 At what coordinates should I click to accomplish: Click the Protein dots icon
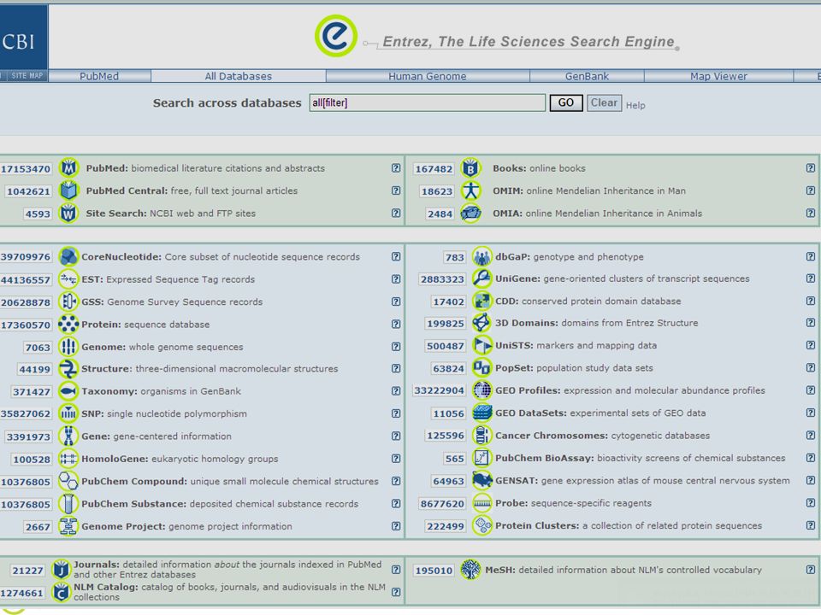(x=68, y=325)
